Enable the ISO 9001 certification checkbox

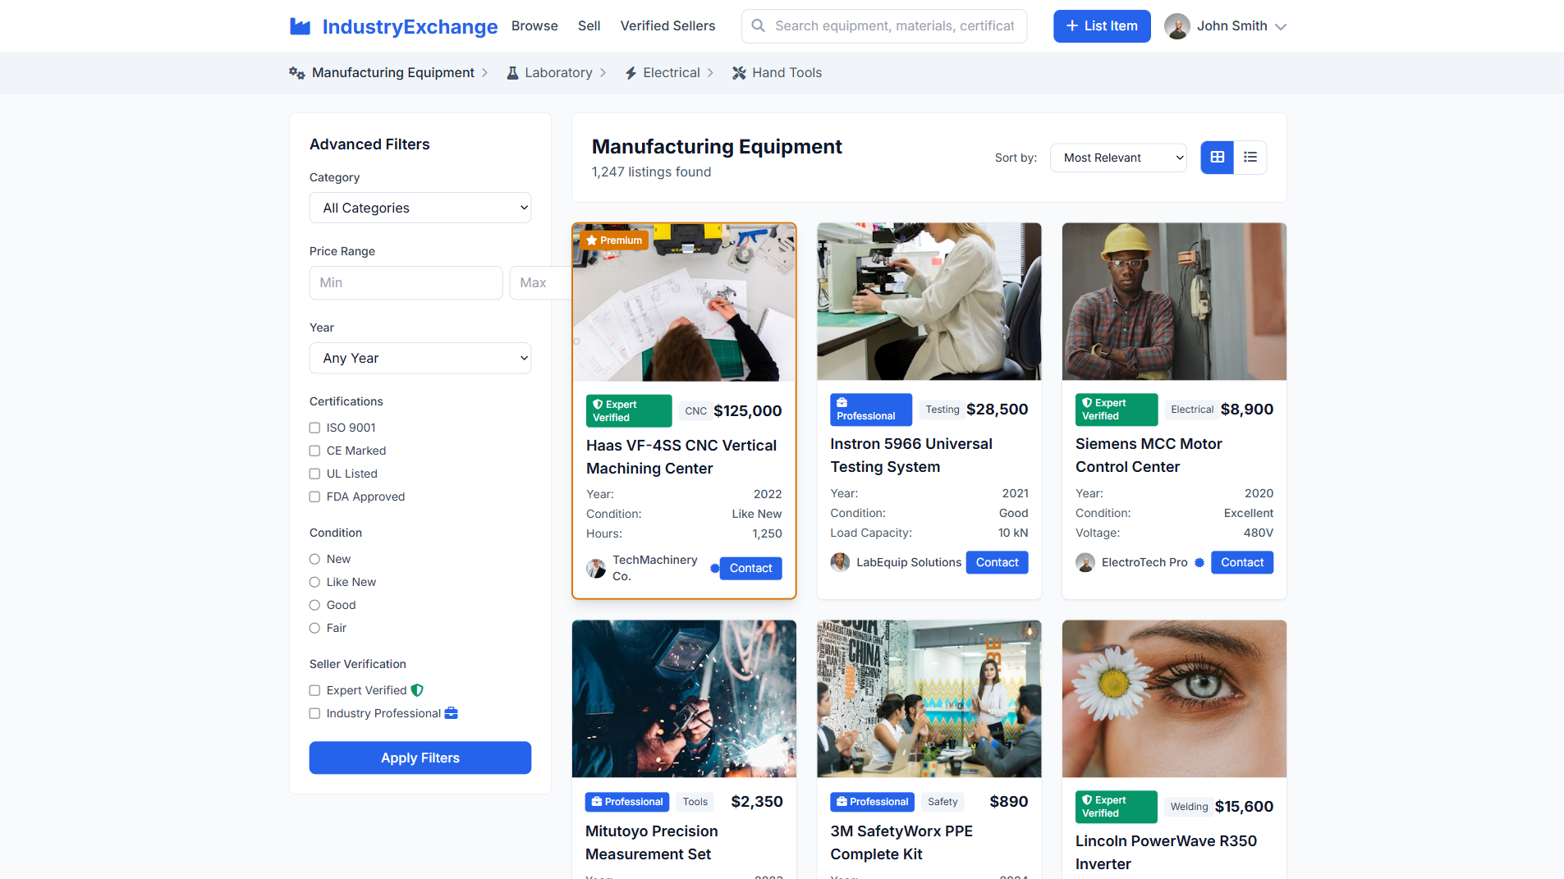coord(314,428)
